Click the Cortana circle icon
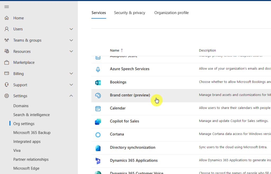 pyautogui.click(x=98, y=135)
